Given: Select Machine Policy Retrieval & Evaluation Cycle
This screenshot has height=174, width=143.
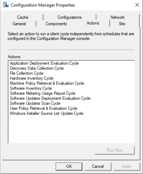Looking at the screenshot, I should pyautogui.click(x=47, y=83).
